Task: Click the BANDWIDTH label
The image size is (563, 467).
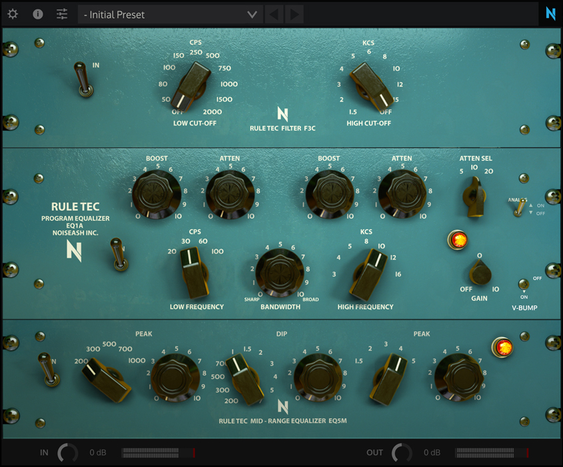Action: point(281,307)
